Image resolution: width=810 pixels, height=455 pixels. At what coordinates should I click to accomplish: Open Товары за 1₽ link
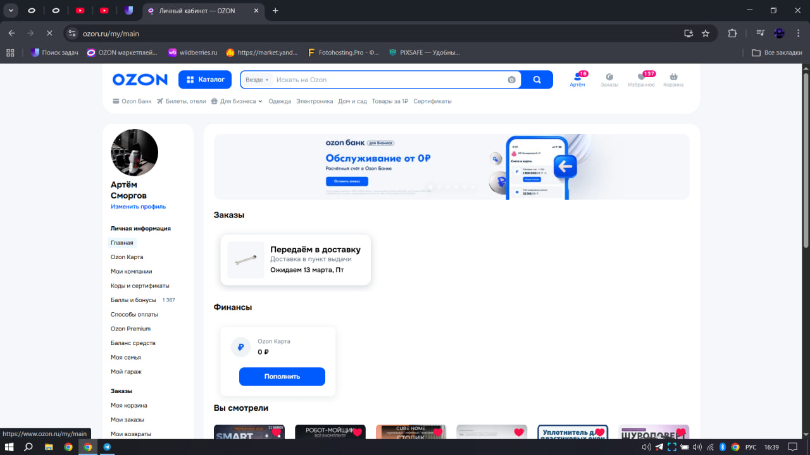(x=390, y=101)
